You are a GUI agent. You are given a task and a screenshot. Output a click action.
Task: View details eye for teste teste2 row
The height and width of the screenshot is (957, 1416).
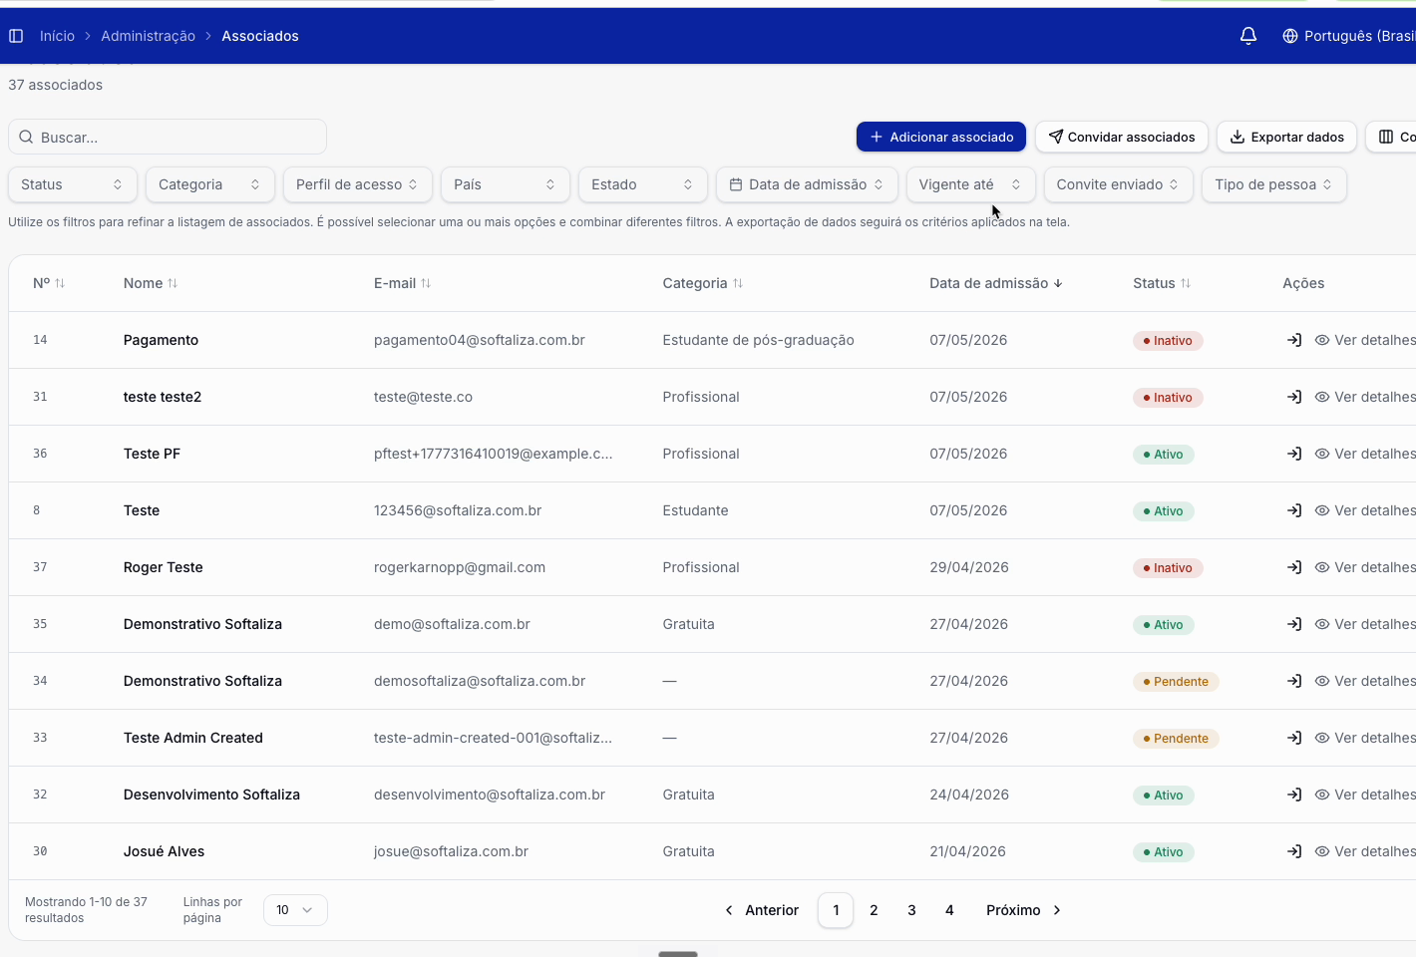(1322, 397)
